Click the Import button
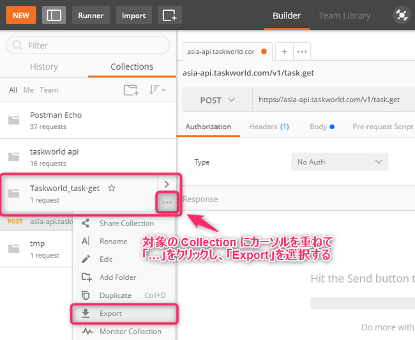The height and width of the screenshot is (340, 415). (x=133, y=15)
